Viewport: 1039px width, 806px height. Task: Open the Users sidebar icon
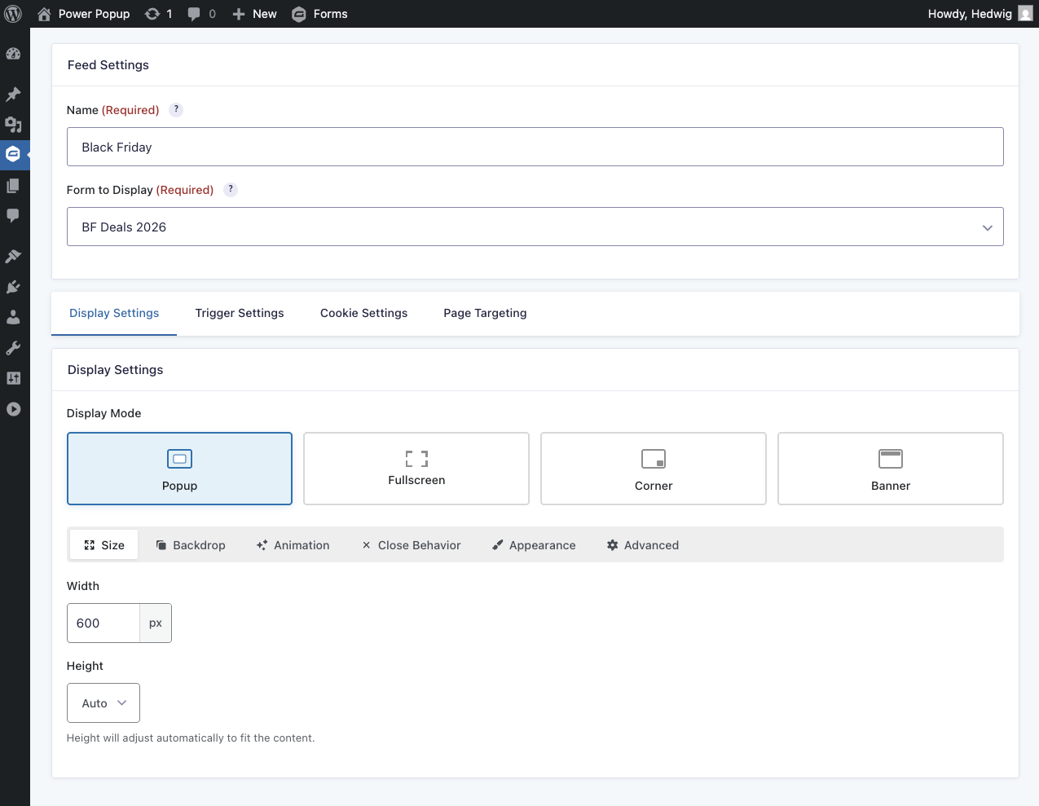13,317
